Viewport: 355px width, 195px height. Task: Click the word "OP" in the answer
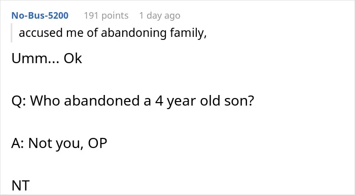pos(97,143)
